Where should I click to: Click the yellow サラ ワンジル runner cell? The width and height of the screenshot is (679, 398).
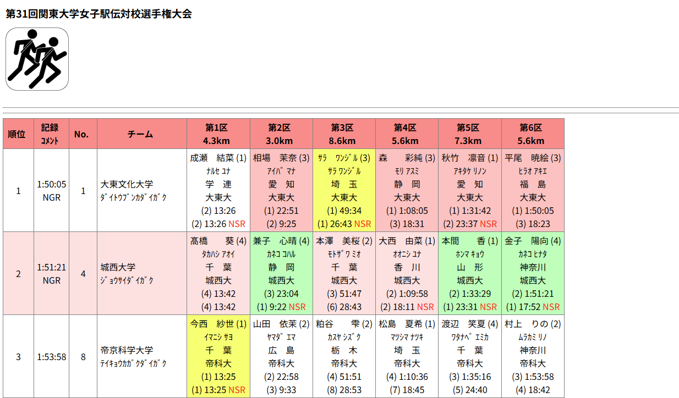[344, 190]
